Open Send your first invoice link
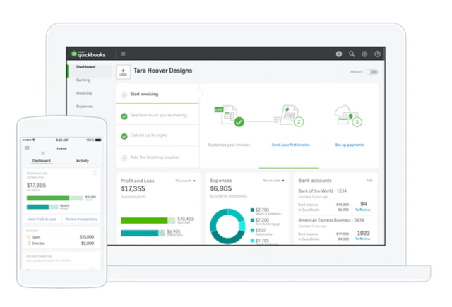Screen dimensions: 452x307 click(290, 145)
